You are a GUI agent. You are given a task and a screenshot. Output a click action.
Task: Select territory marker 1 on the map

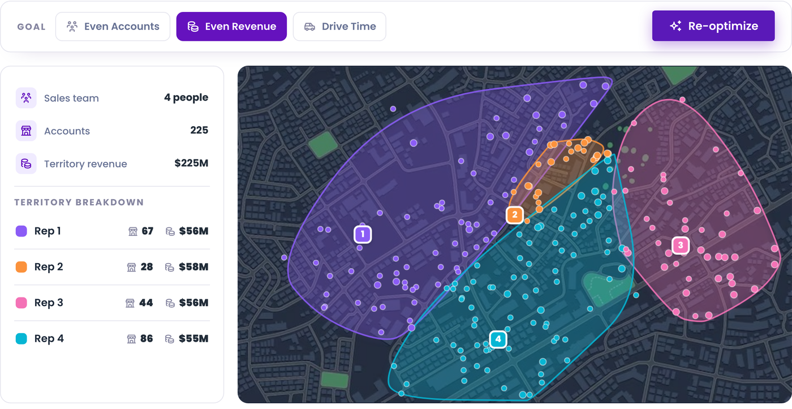coord(363,234)
